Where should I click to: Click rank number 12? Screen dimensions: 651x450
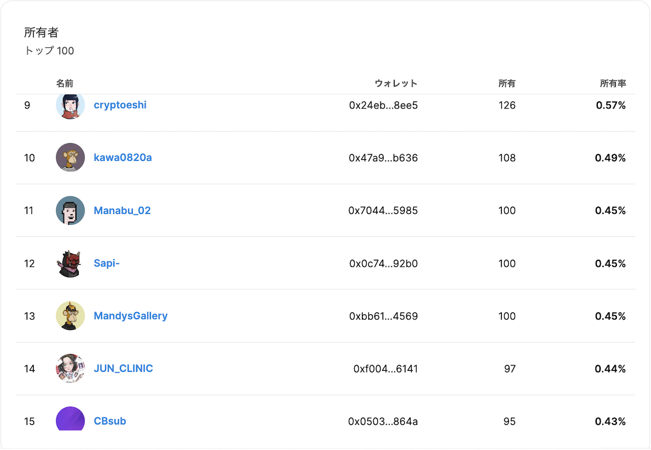(29, 263)
